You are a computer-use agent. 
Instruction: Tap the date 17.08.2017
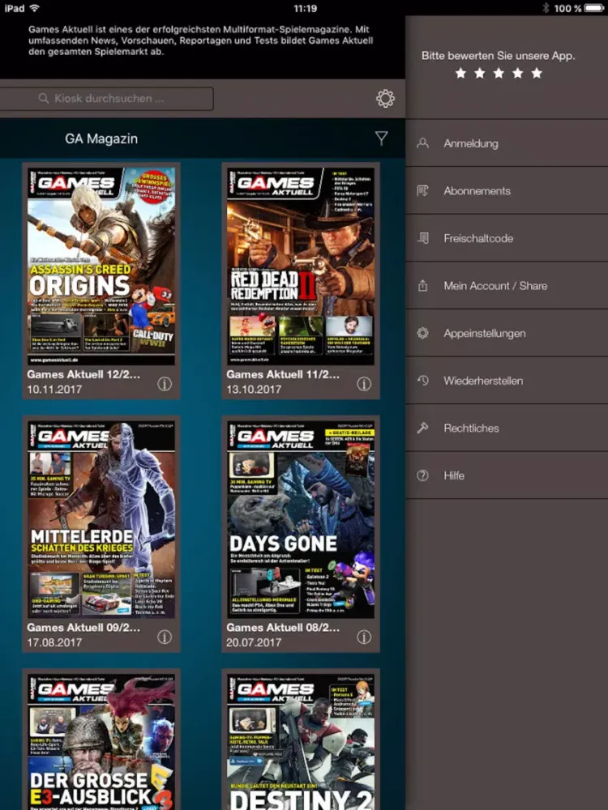click(54, 642)
